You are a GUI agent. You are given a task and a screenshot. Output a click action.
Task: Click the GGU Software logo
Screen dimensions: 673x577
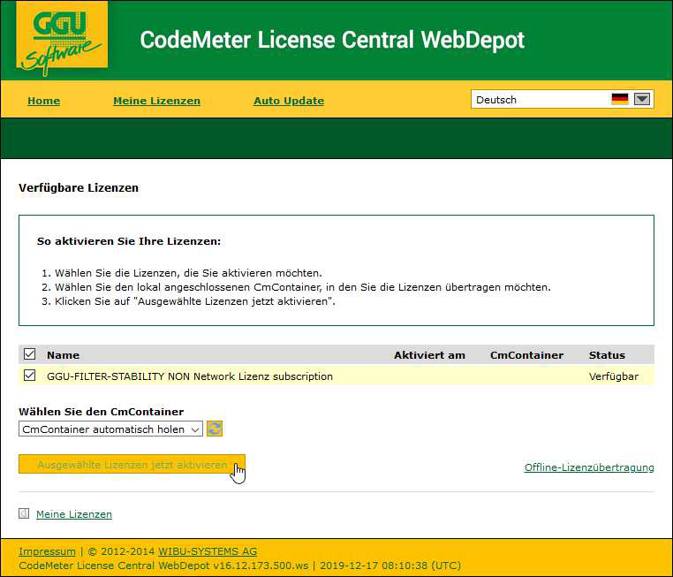pyautogui.click(x=62, y=40)
